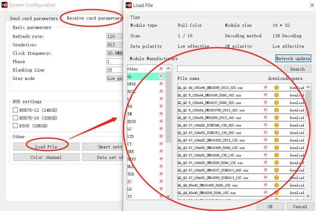Click the HD logo in Load File title bar
The width and height of the screenshot is (316, 211).
[x=129, y=5]
